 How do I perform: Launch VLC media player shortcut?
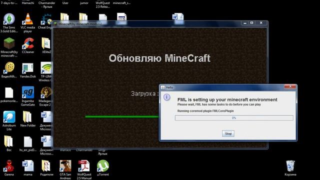tap(28, 19)
